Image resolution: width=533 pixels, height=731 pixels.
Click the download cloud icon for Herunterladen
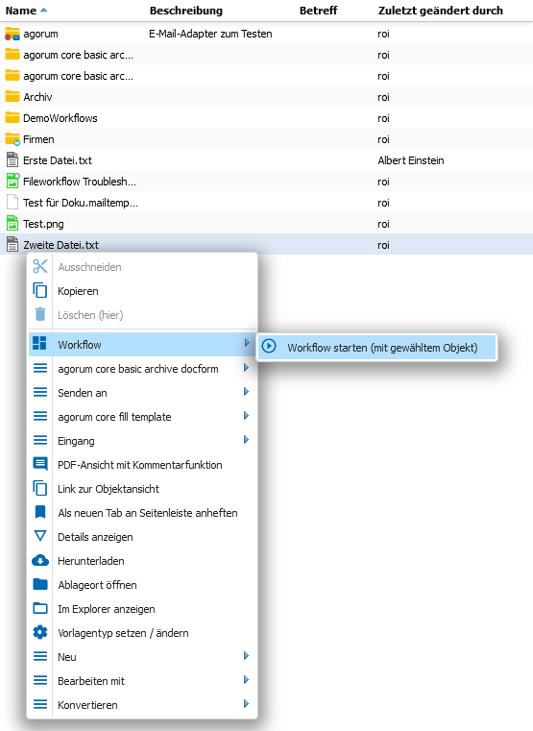click(40, 560)
